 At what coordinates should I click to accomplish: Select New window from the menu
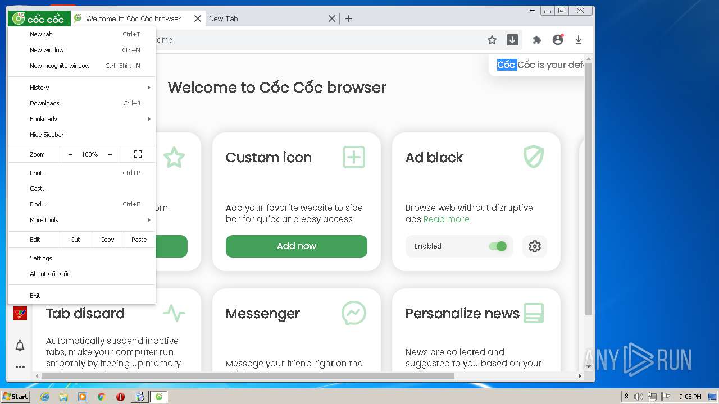[x=81, y=50]
